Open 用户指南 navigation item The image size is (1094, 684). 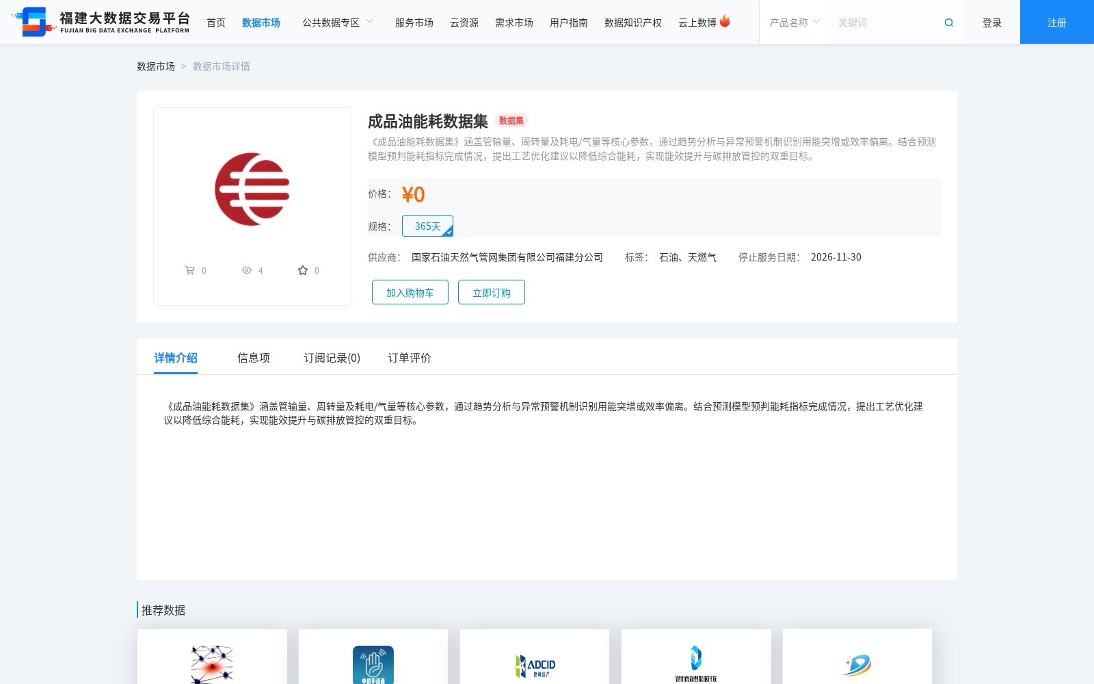coord(569,23)
